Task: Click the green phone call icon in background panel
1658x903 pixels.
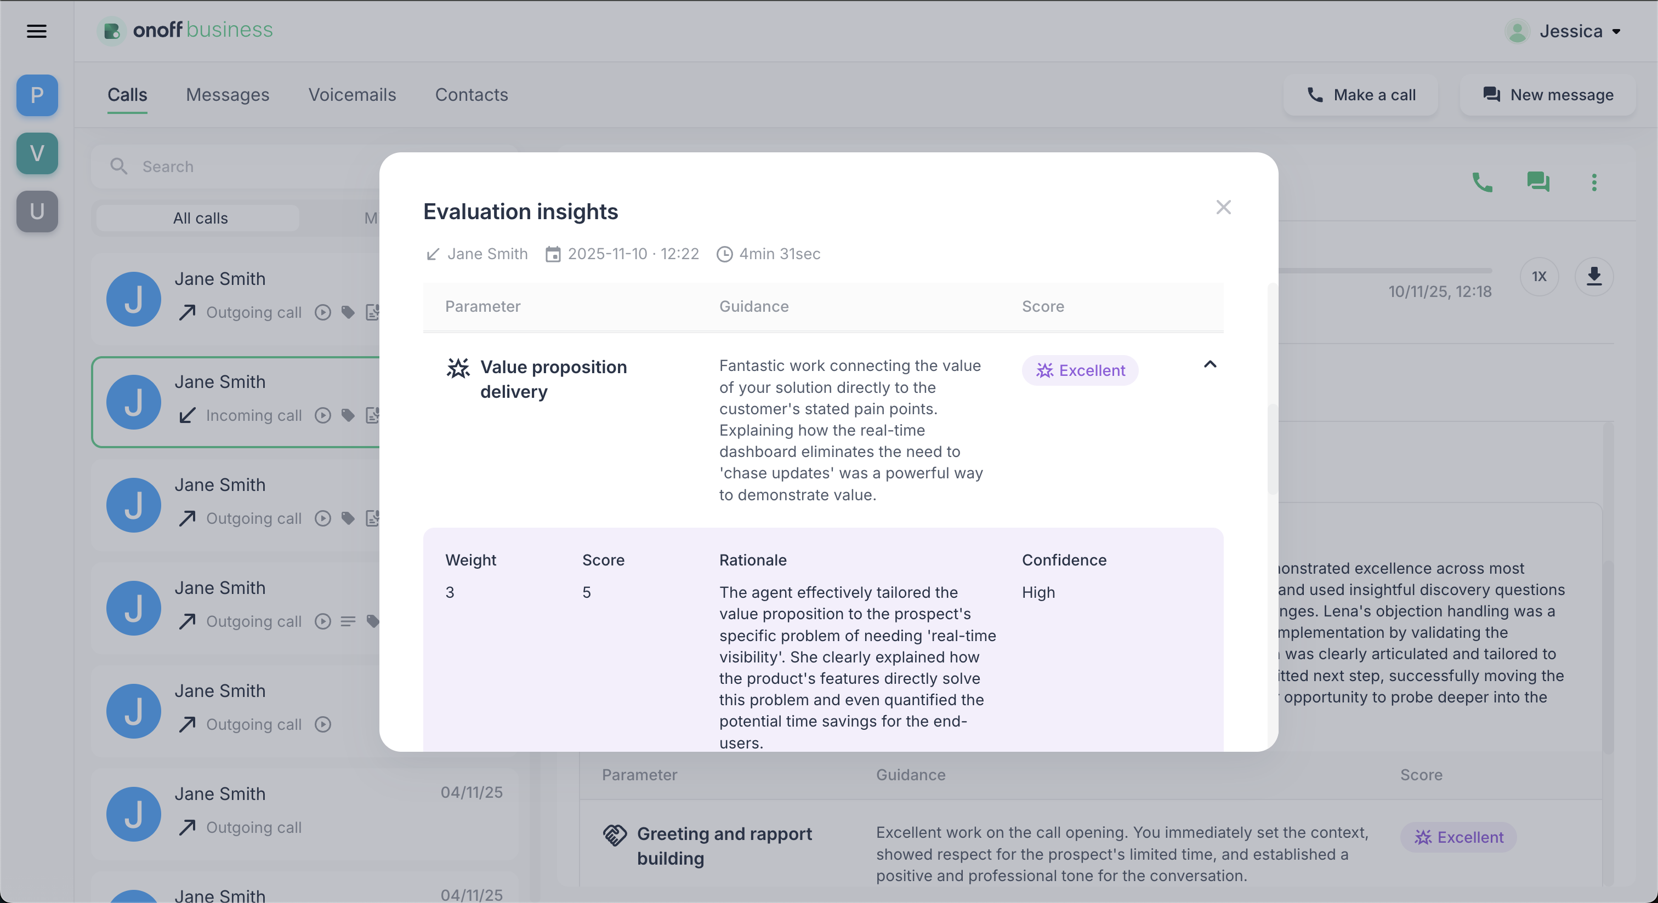Action: (x=1483, y=182)
